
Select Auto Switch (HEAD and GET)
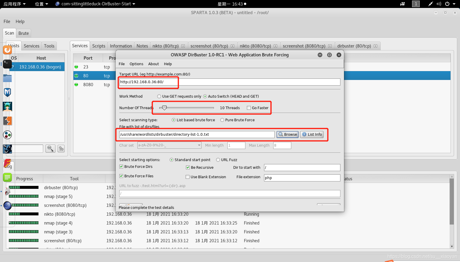pyautogui.click(x=205, y=96)
